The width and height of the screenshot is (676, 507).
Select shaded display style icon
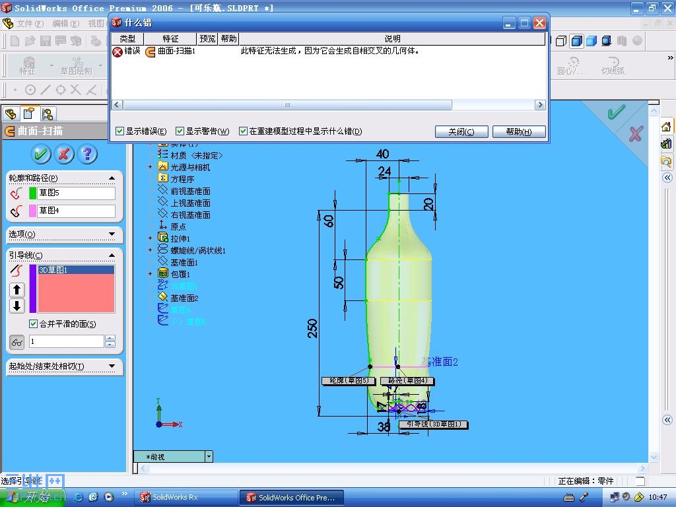[x=591, y=41]
